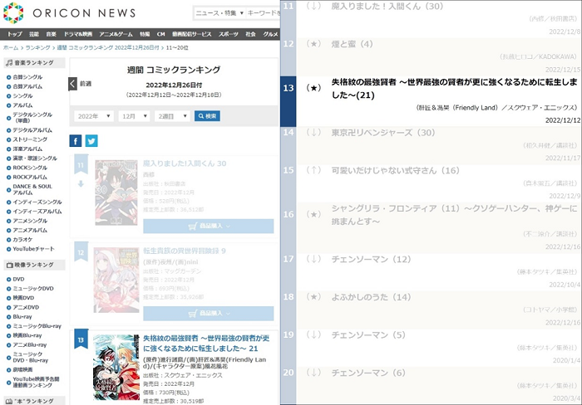Click 商品購入 button for rank 12

click(x=209, y=314)
